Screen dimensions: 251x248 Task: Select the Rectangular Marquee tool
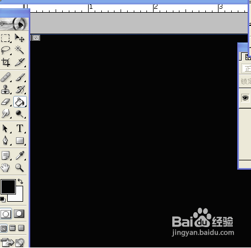6,38
